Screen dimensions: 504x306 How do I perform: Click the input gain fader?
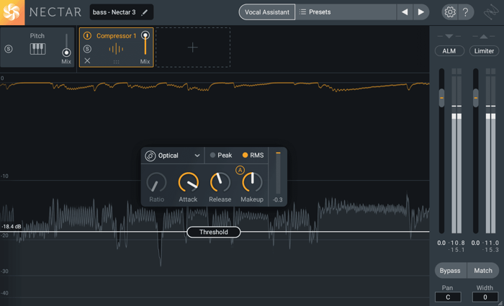click(x=441, y=98)
